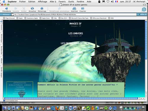Click the horizontal scrollbar thumb
Image resolution: width=148 pixels, height=111 pixels.
71,98
